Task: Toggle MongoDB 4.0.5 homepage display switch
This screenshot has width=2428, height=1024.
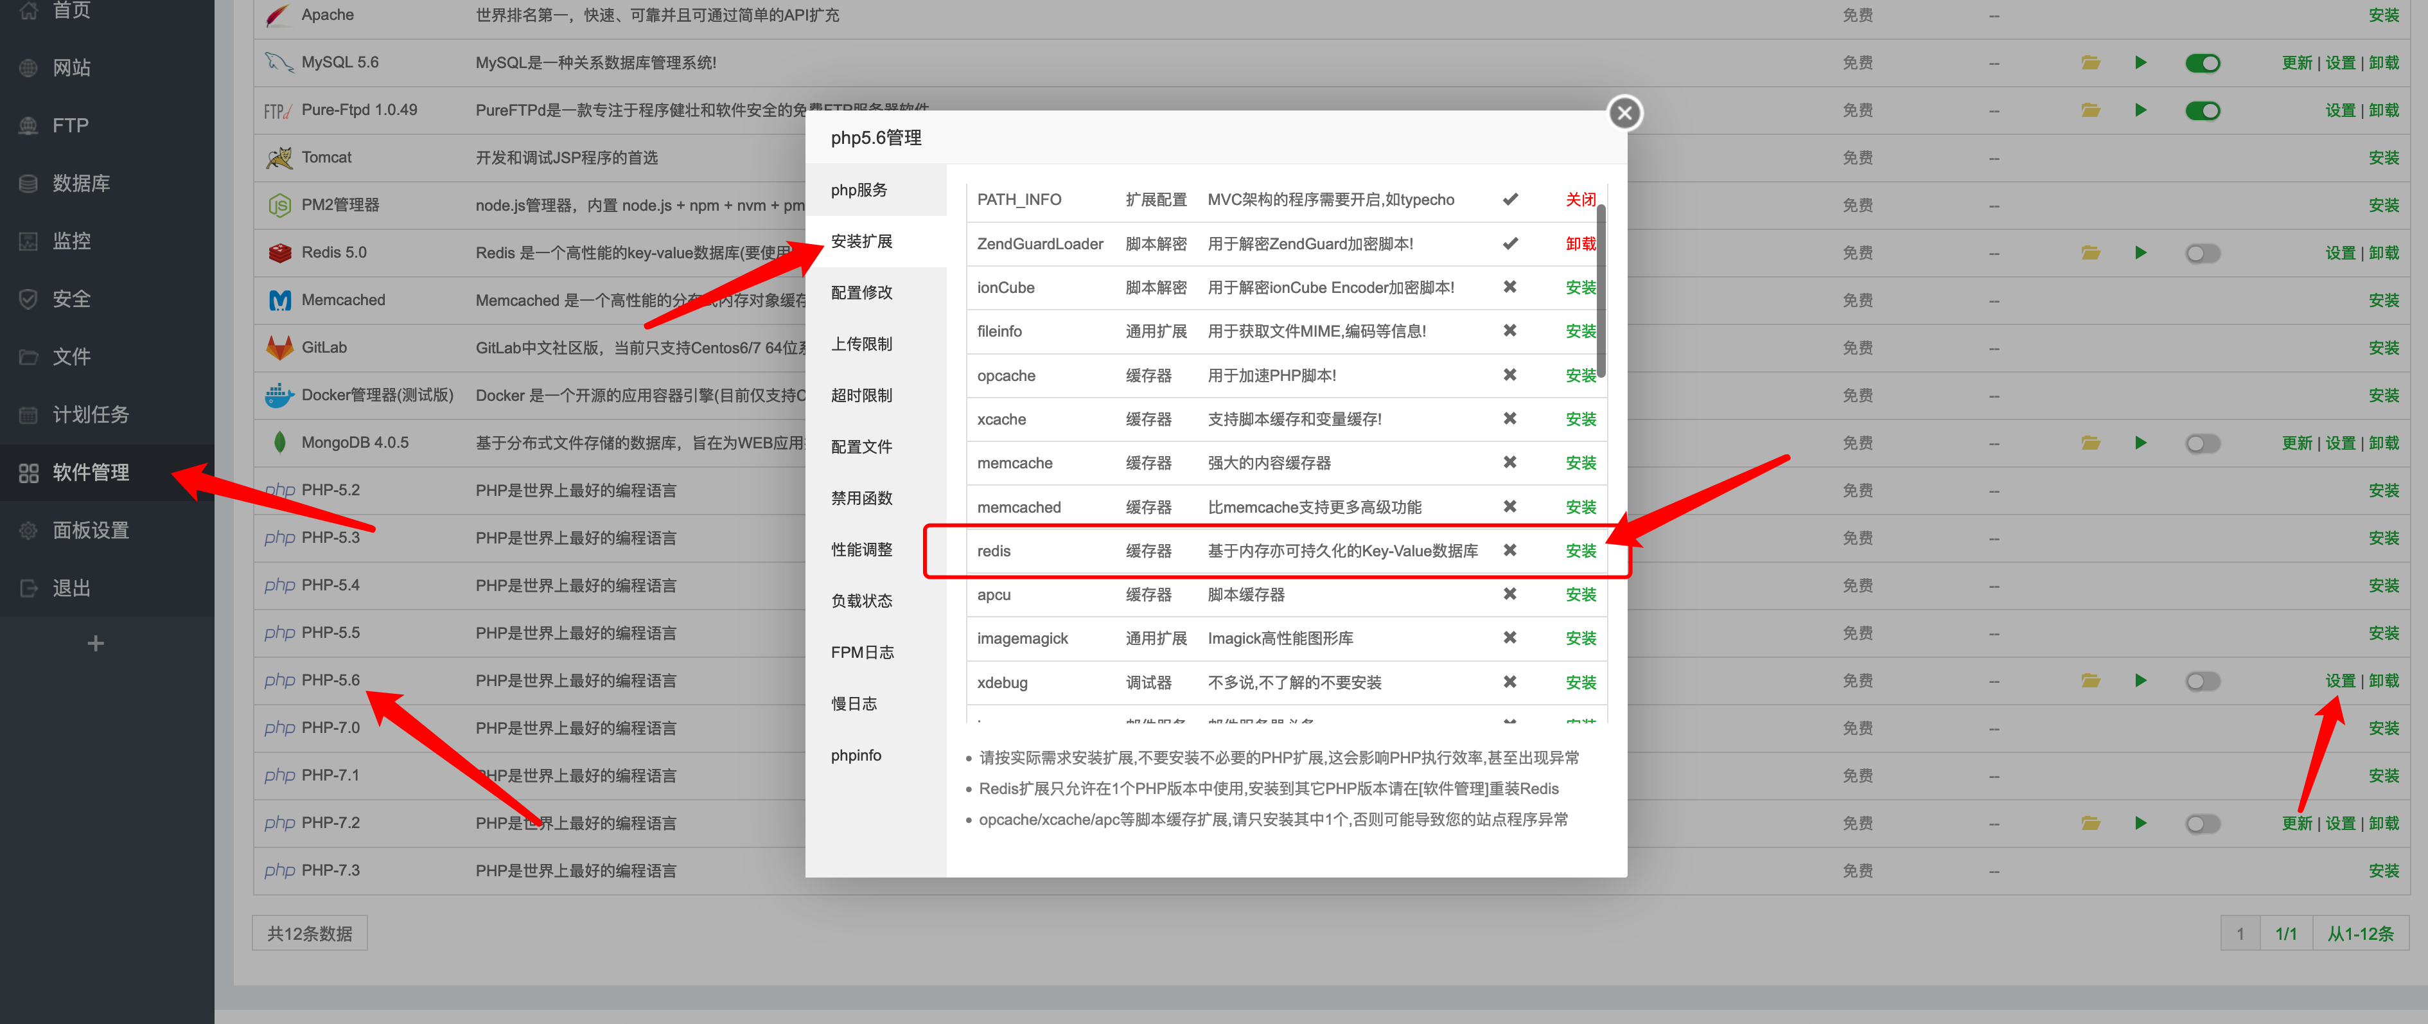Action: point(2202,443)
